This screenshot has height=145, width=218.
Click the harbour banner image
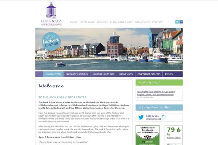109,49
